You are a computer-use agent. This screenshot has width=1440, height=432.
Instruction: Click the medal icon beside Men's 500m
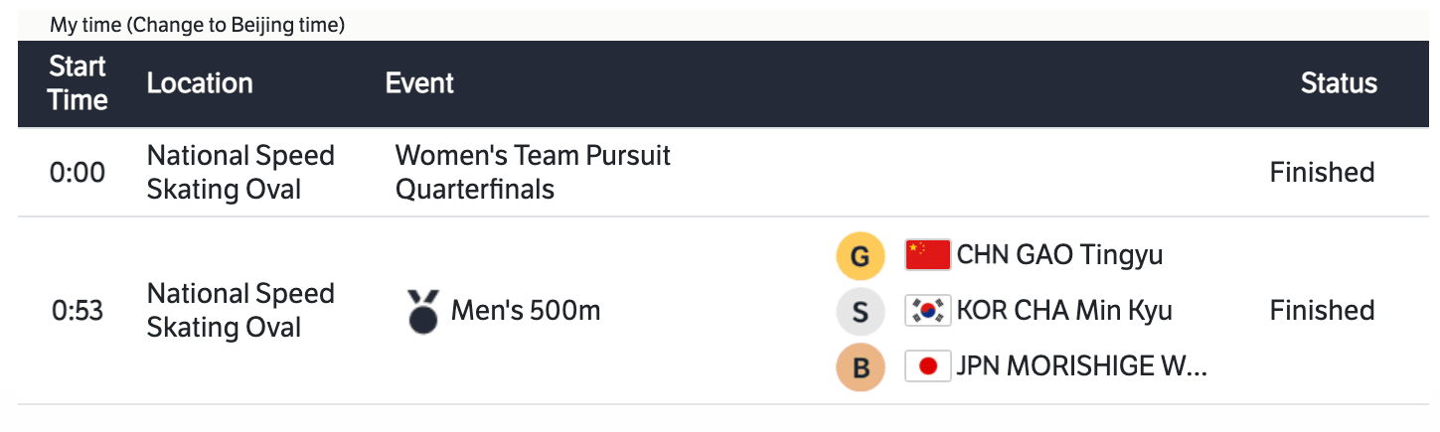[x=423, y=311]
